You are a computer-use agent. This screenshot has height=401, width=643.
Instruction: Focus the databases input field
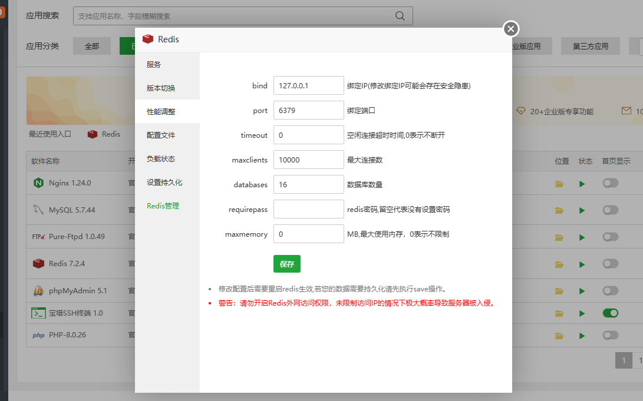[309, 184]
